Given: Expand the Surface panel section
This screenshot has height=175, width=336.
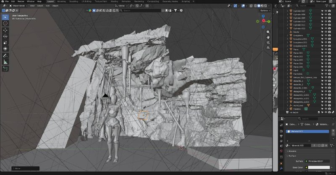Looking at the screenshot, I should [x=292, y=156].
